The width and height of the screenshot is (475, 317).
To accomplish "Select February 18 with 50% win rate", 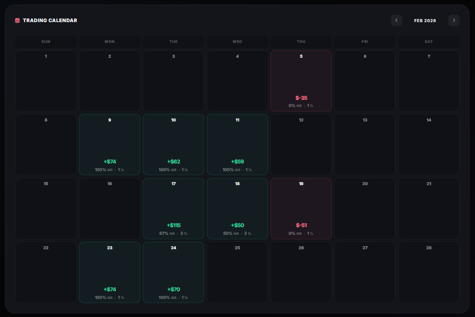I will 237,208.
